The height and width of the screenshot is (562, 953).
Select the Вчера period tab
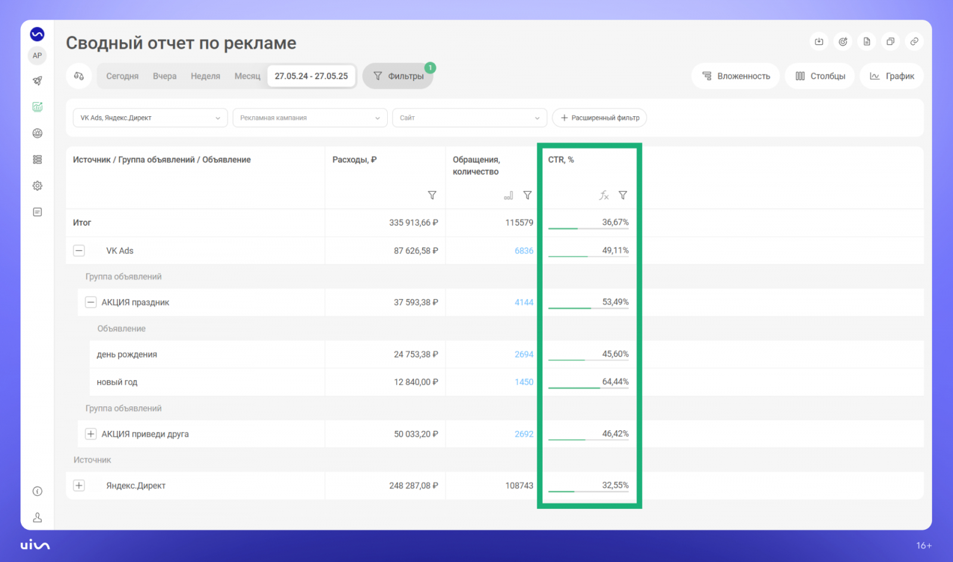coord(164,76)
